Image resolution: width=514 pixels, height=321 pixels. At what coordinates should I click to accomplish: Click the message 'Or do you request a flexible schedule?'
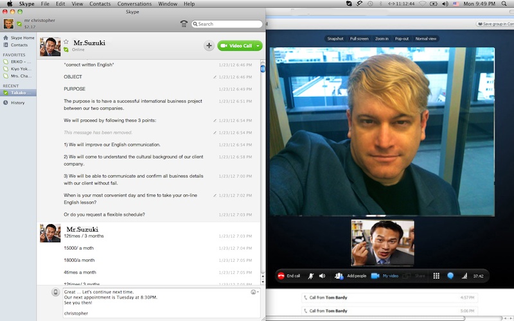pyautogui.click(x=104, y=214)
